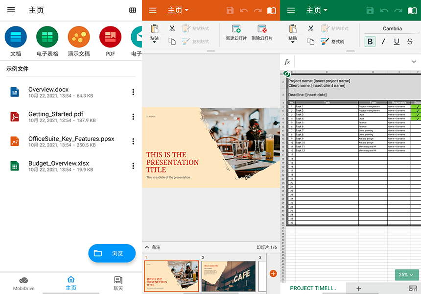Open the 25% zoom dropdown

(x=407, y=275)
